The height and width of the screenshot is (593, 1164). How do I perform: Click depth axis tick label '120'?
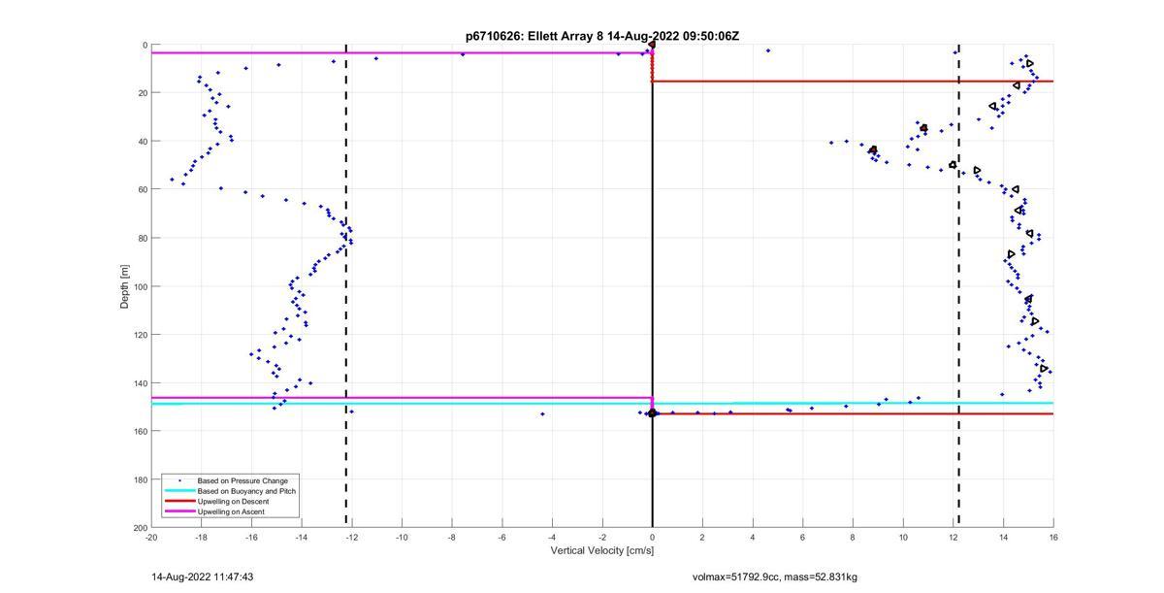tap(141, 335)
